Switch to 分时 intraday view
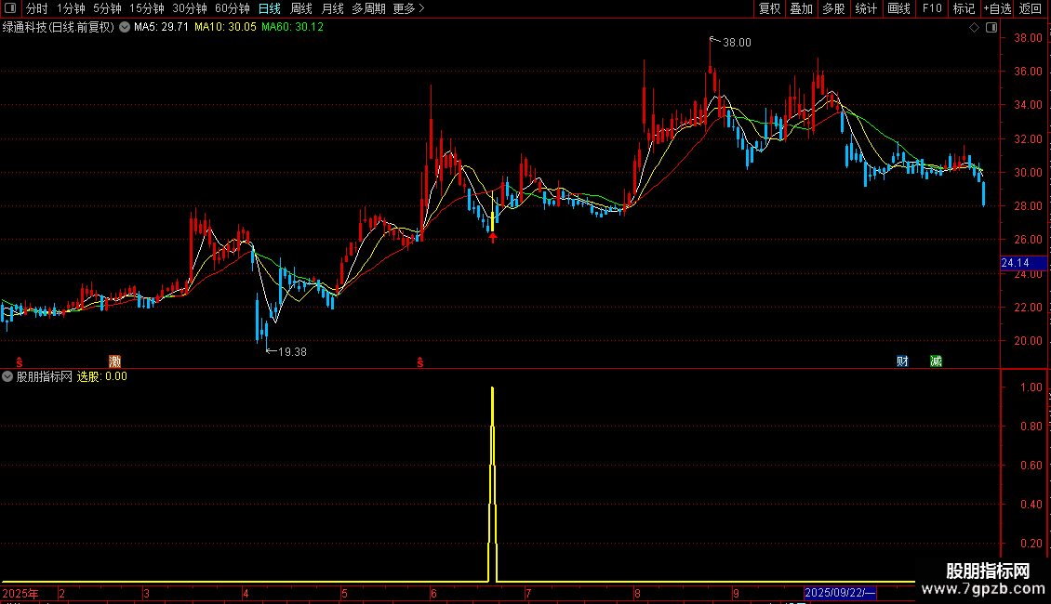The image size is (1051, 604). click(37, 8)
